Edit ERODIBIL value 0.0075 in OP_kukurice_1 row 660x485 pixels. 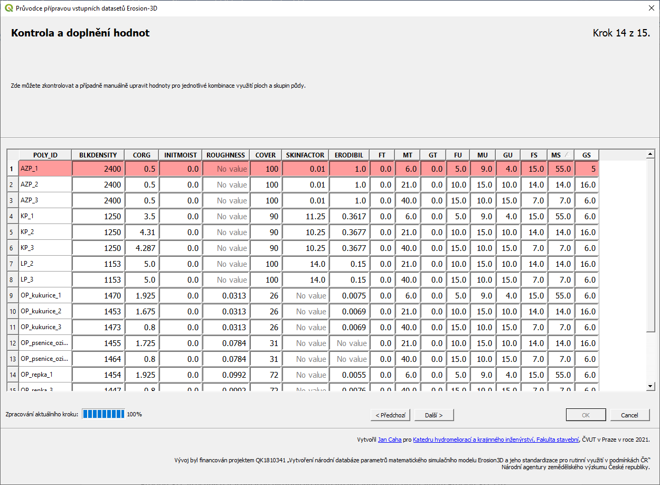(x=349, y=295)
